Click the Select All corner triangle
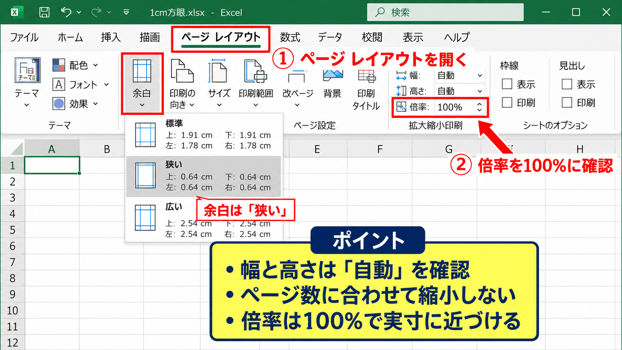Screen dimensions: 622x350 tap(17, 149)
